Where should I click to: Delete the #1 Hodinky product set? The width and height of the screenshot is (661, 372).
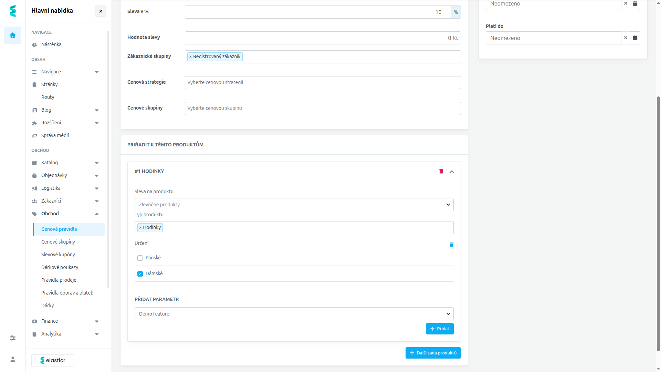click(441, 171)
